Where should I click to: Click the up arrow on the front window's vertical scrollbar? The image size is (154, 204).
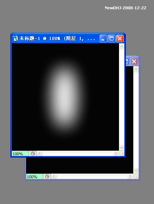(122, 46)
